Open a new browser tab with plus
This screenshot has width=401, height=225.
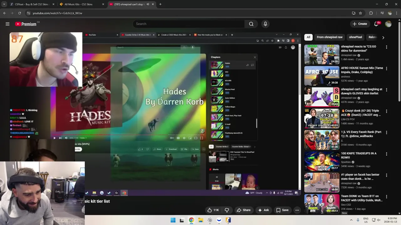[x=160, y=4]
